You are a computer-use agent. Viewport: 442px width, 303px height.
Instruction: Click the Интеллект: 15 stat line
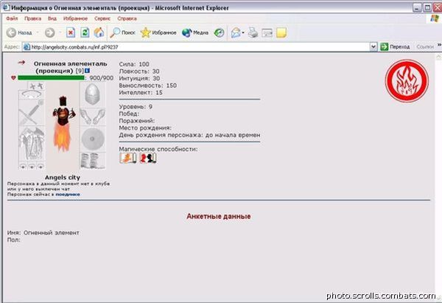pos(141,93)
